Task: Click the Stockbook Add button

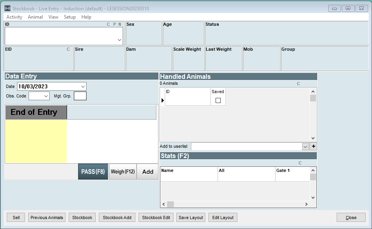Action: (117, 218)
